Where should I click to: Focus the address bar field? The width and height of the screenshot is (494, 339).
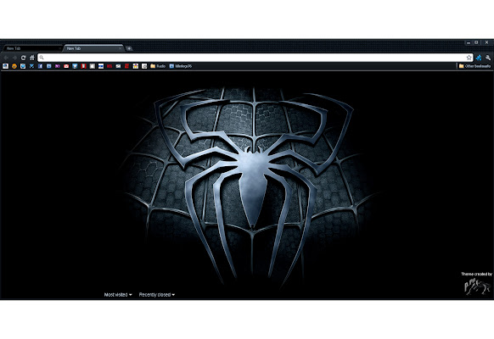(255, 58)
